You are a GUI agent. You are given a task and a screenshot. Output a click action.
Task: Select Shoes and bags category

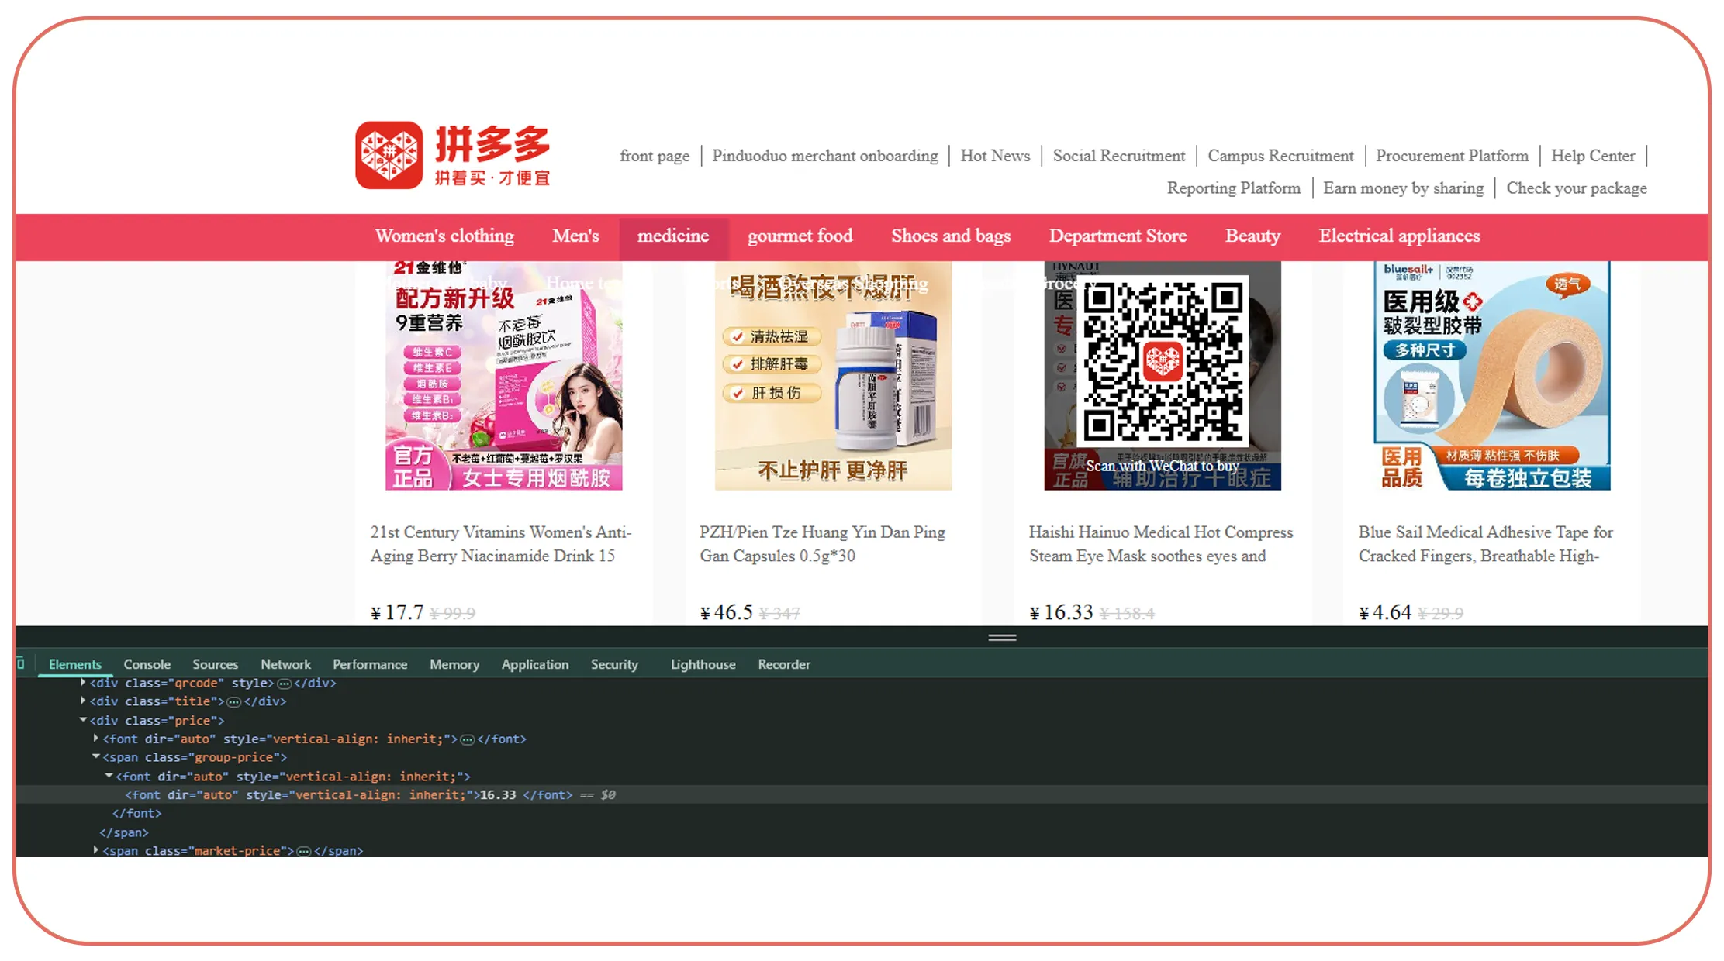(951, 236)
